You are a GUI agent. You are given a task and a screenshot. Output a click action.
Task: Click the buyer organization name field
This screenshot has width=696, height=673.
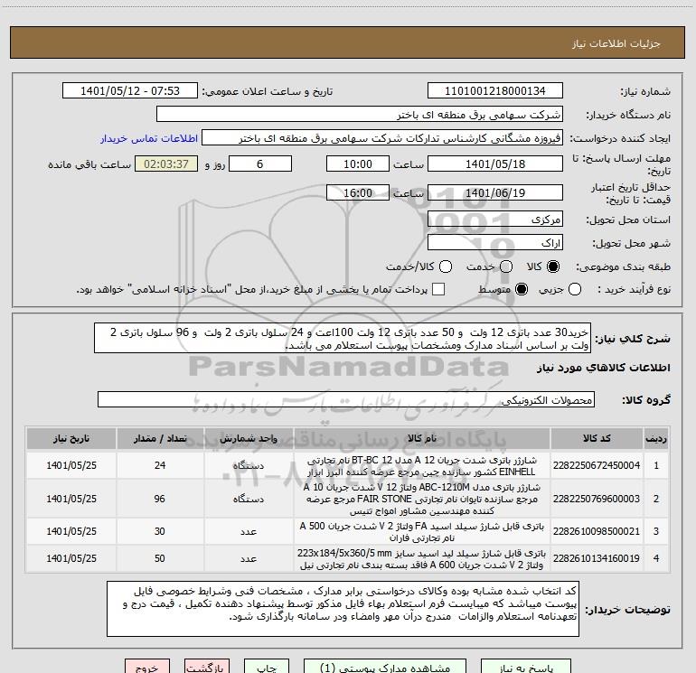click(x=360, y=115)
